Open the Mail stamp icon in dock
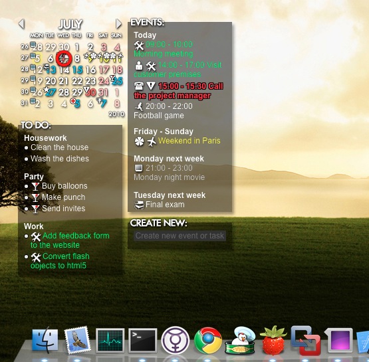This screenshot has width=369, height=362. click(x=77, y=340)
